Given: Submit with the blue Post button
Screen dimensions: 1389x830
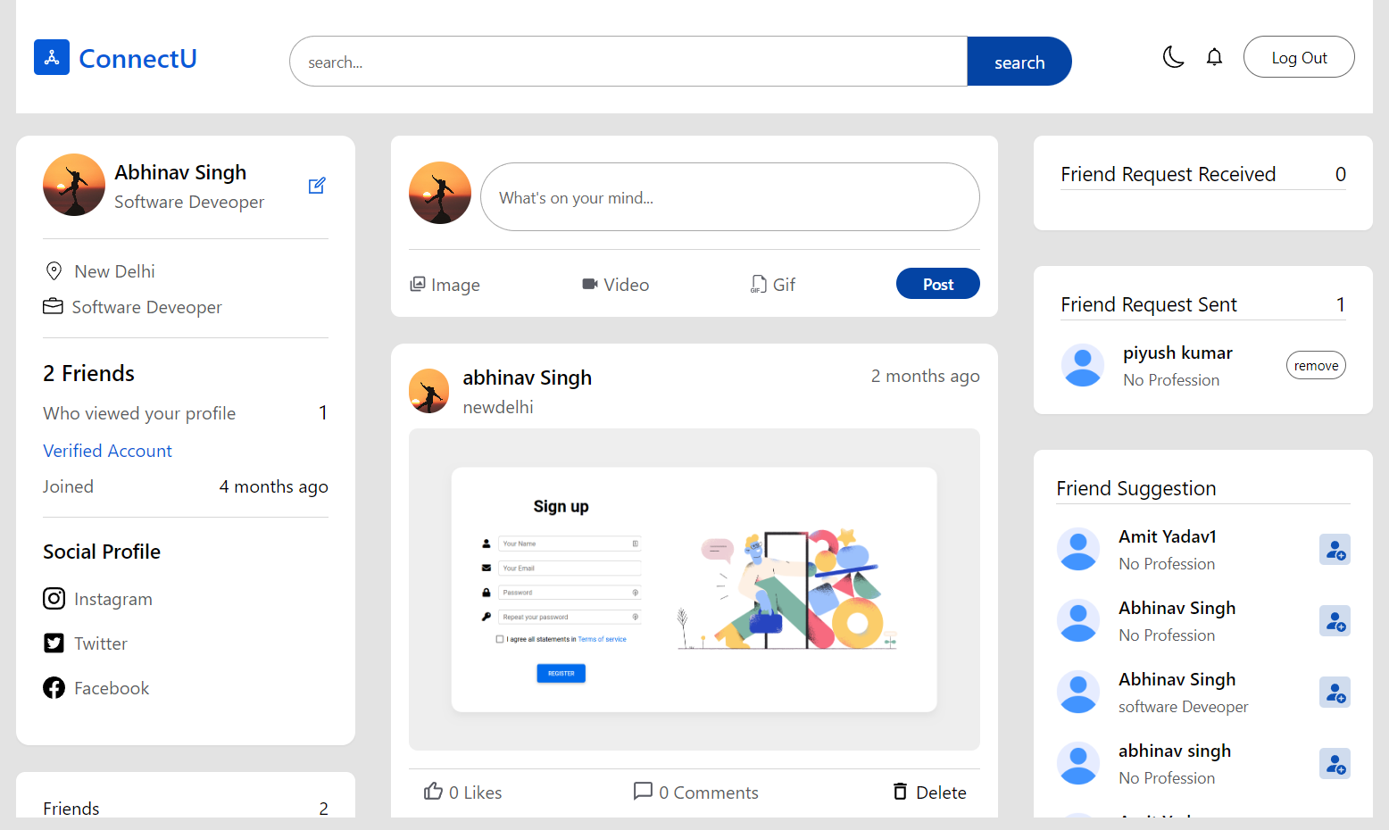Looking at the screenshot, I should point(938,284).
